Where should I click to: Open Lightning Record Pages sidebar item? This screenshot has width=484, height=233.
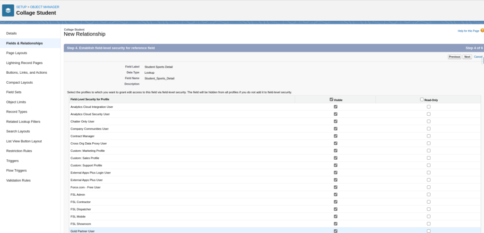pos(25,63)
